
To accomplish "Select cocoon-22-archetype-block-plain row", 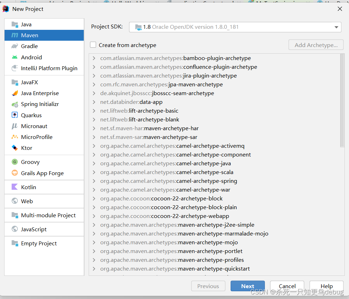I will pos(214,207).
